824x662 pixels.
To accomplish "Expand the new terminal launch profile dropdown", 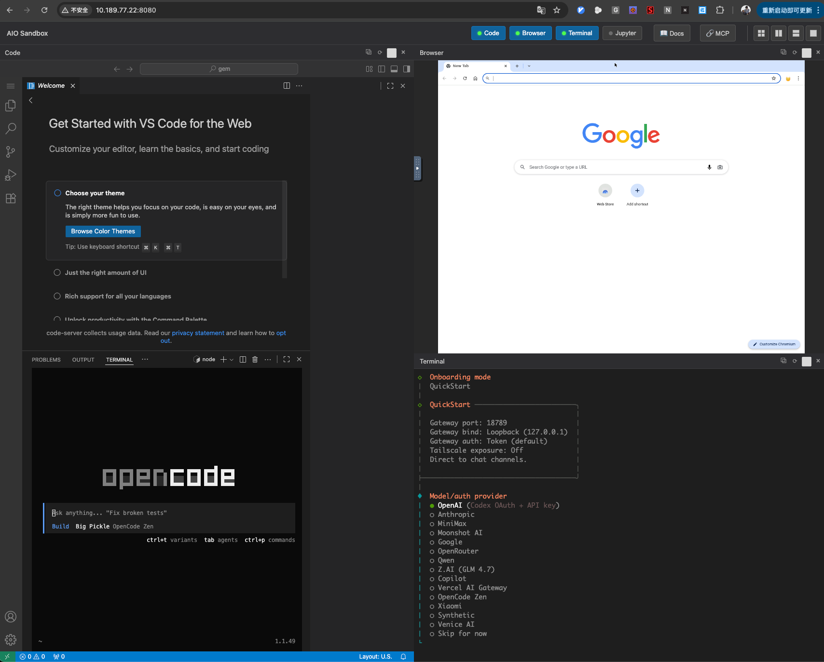I will (232, 360).
